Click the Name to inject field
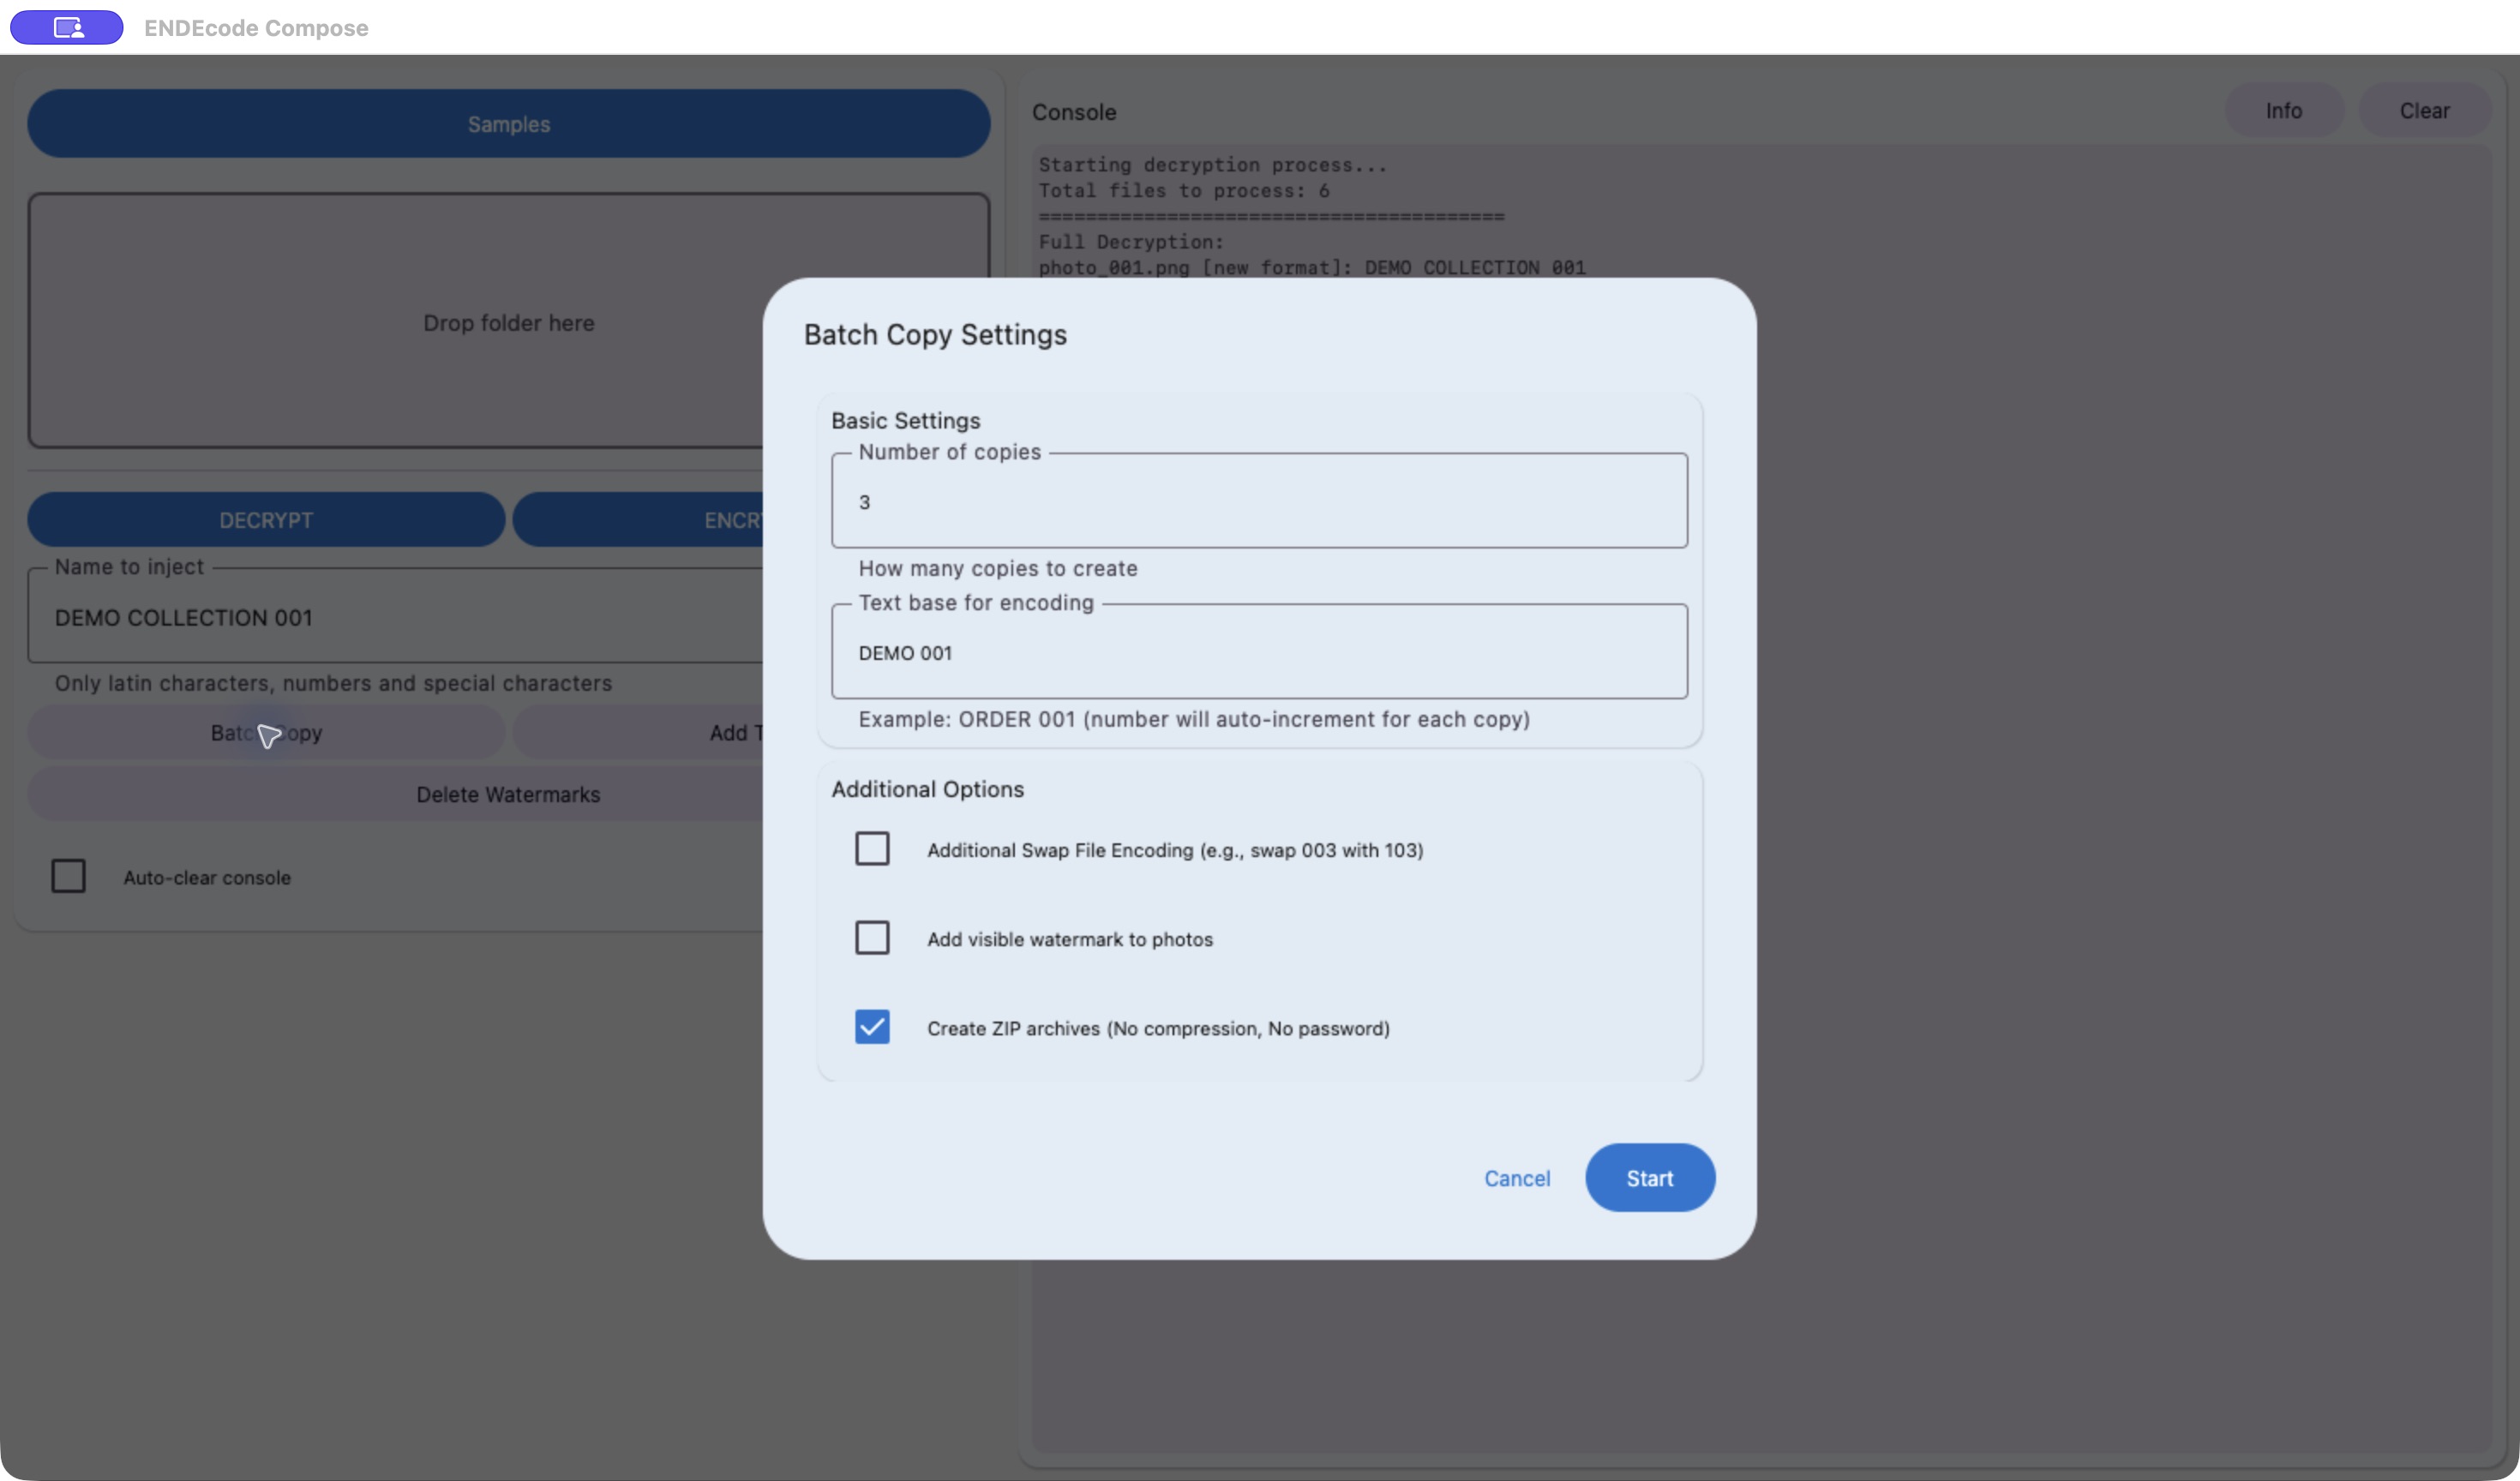The image size is (2520, 1481). click(396, 617)
